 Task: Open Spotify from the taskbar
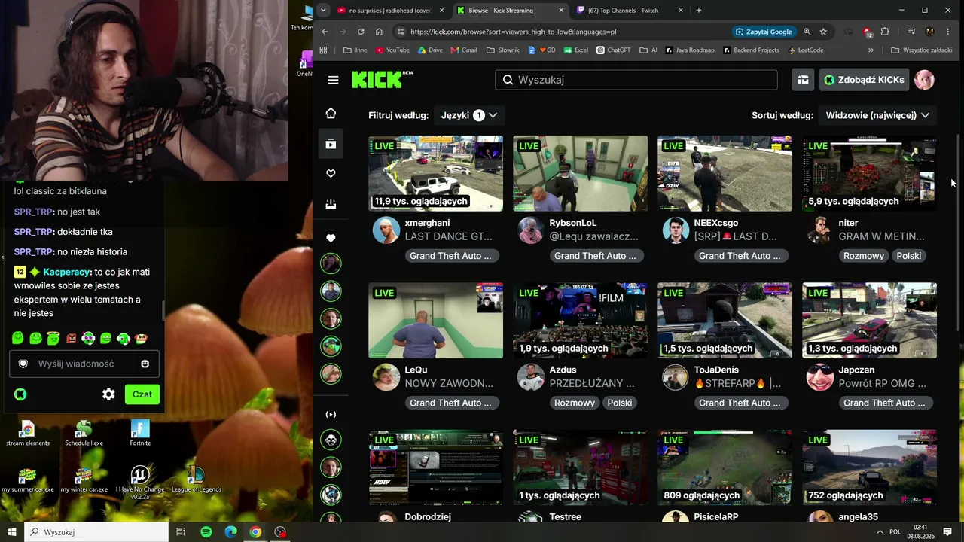[206, 532]
